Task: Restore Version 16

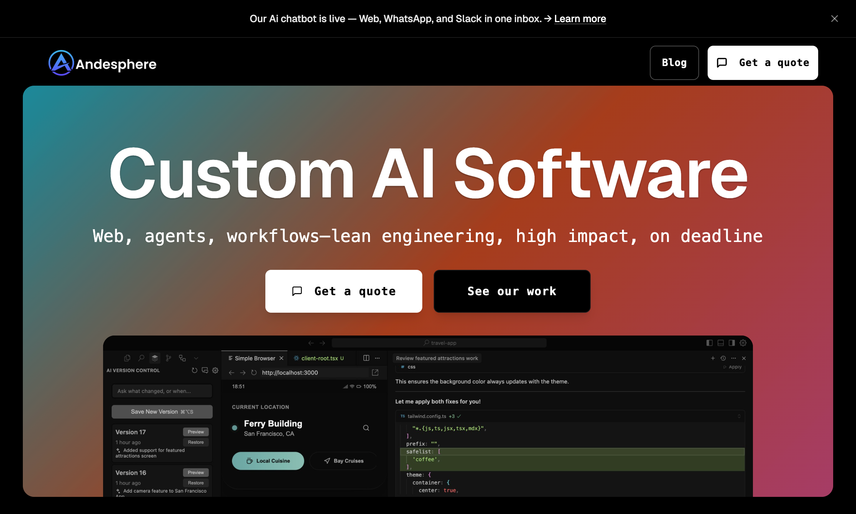Action: coord(196,483)
